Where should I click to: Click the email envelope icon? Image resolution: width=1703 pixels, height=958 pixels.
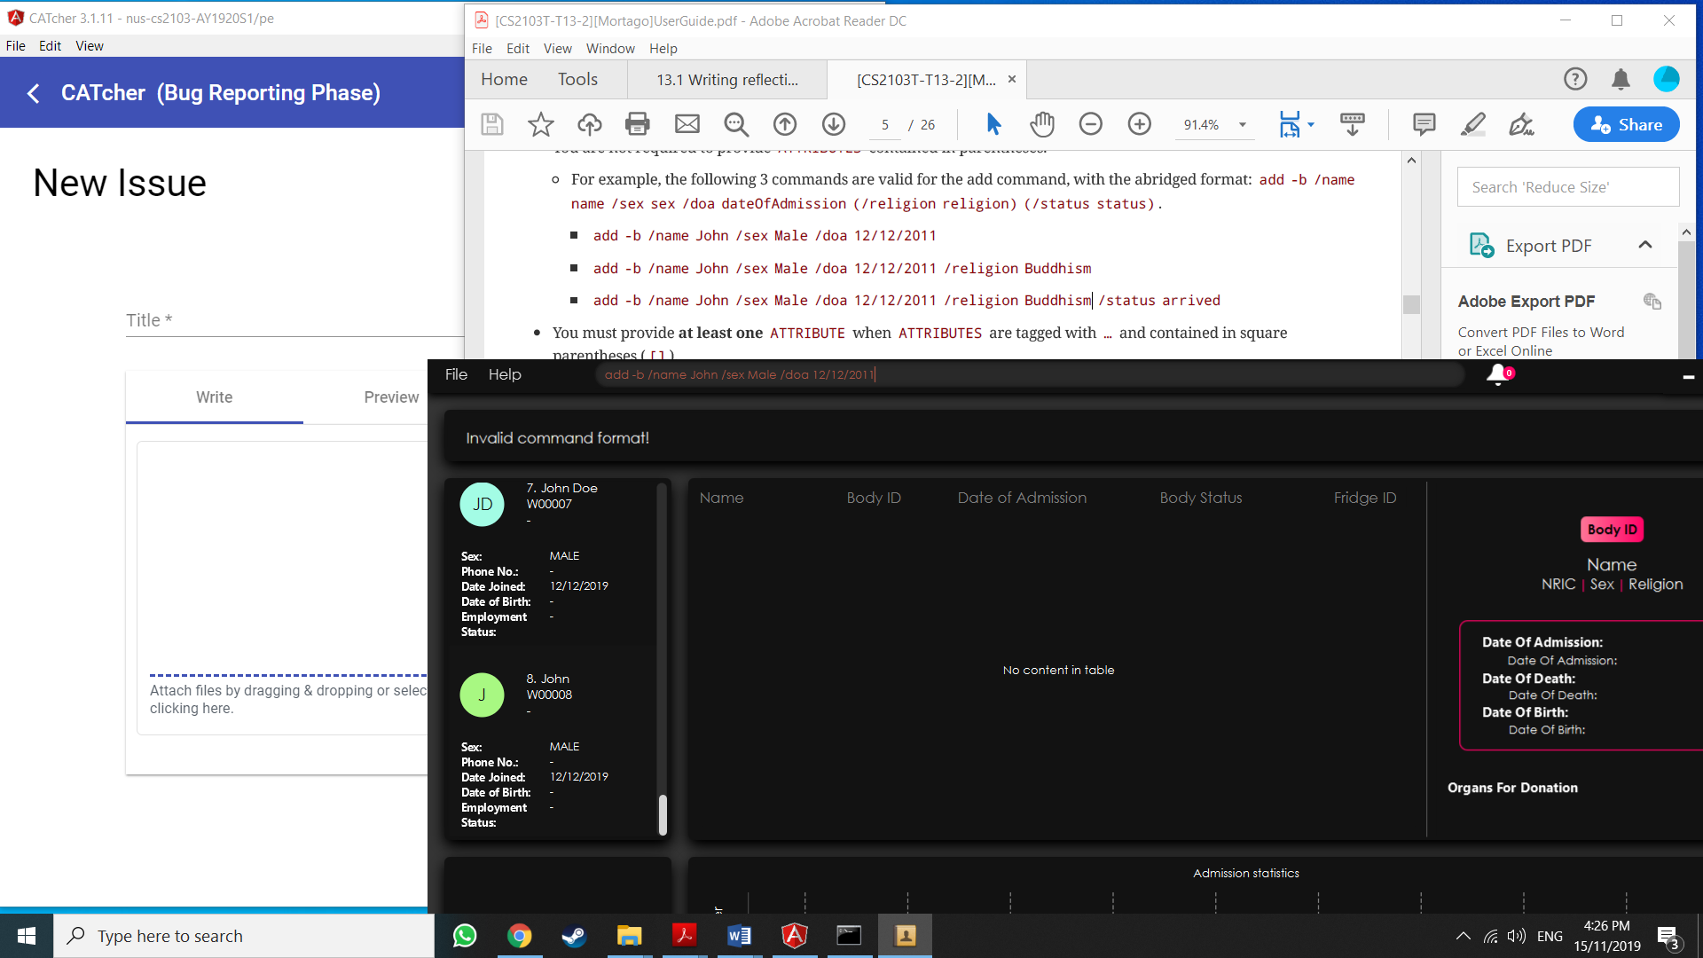point(687,124)
